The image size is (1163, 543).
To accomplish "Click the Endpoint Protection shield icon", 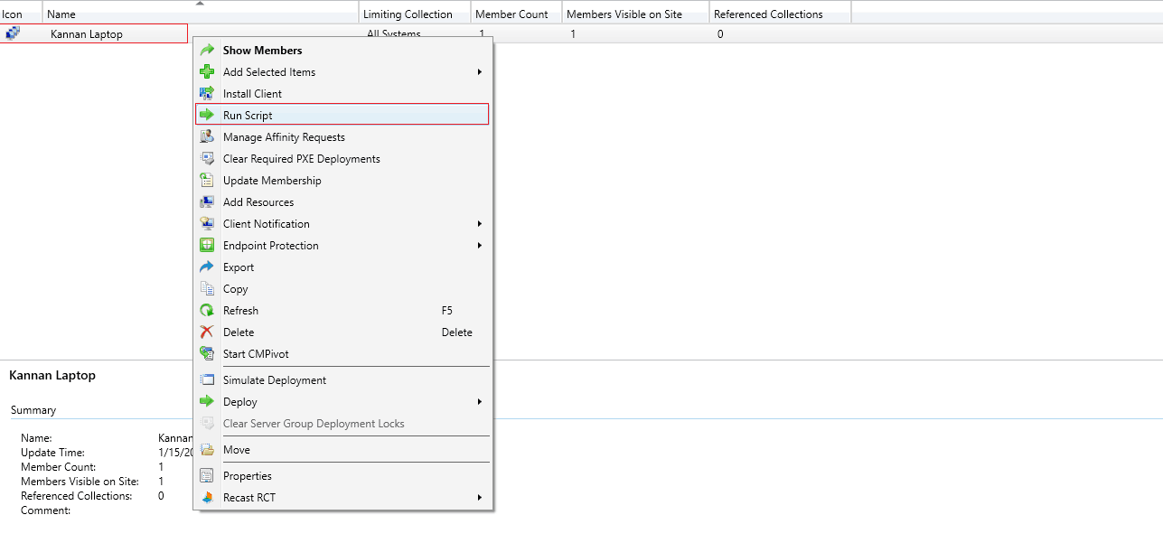I will click(207, 246).
